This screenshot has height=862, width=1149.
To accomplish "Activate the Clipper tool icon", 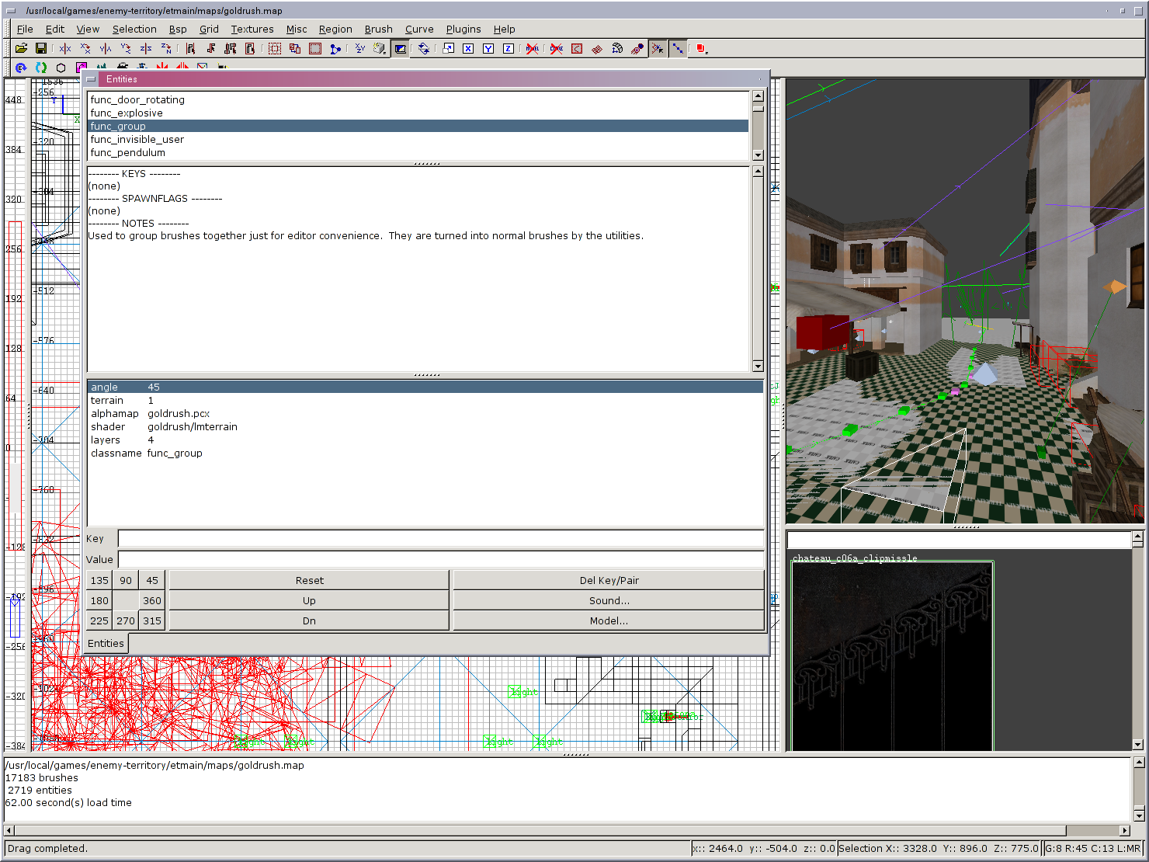I will (x=335, y=48).
